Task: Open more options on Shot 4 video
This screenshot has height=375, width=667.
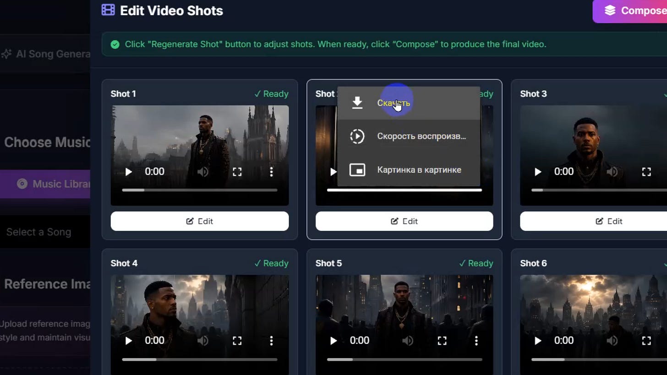Action: tap(271, 341)
